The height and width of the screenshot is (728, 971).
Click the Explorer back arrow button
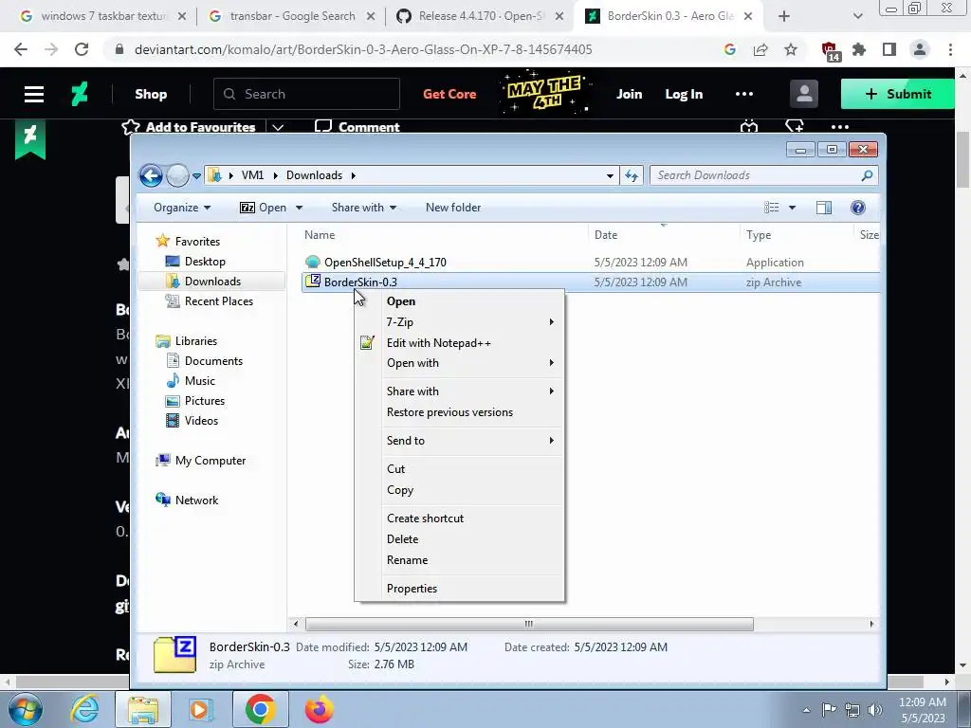151,175
